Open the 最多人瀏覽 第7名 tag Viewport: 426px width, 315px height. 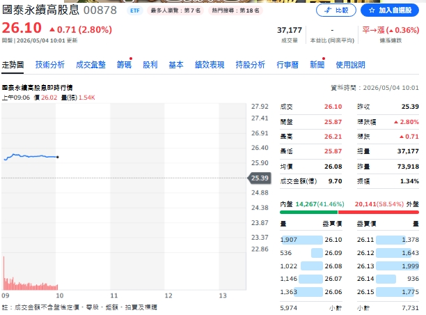[175, 10]
